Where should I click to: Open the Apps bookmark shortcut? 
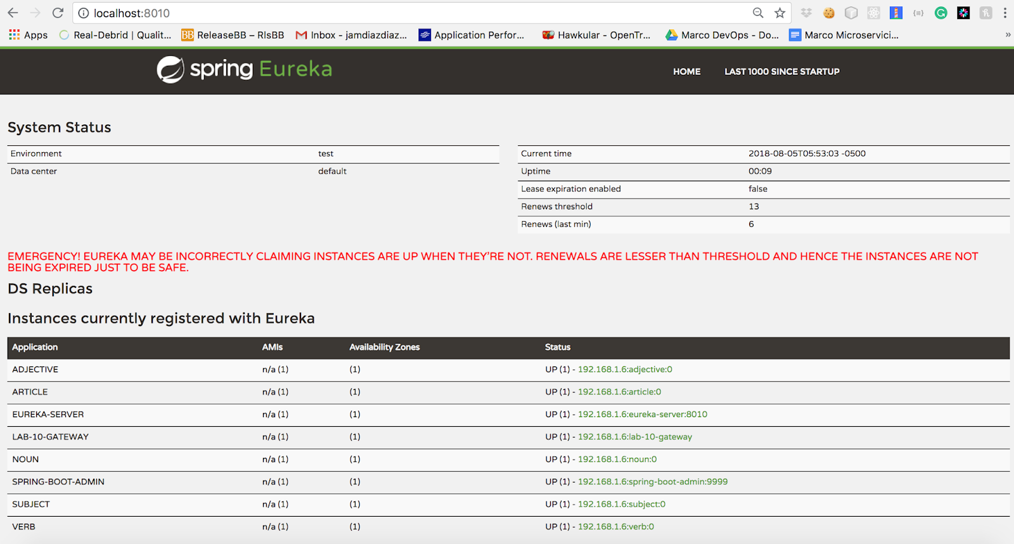[29, 35]
